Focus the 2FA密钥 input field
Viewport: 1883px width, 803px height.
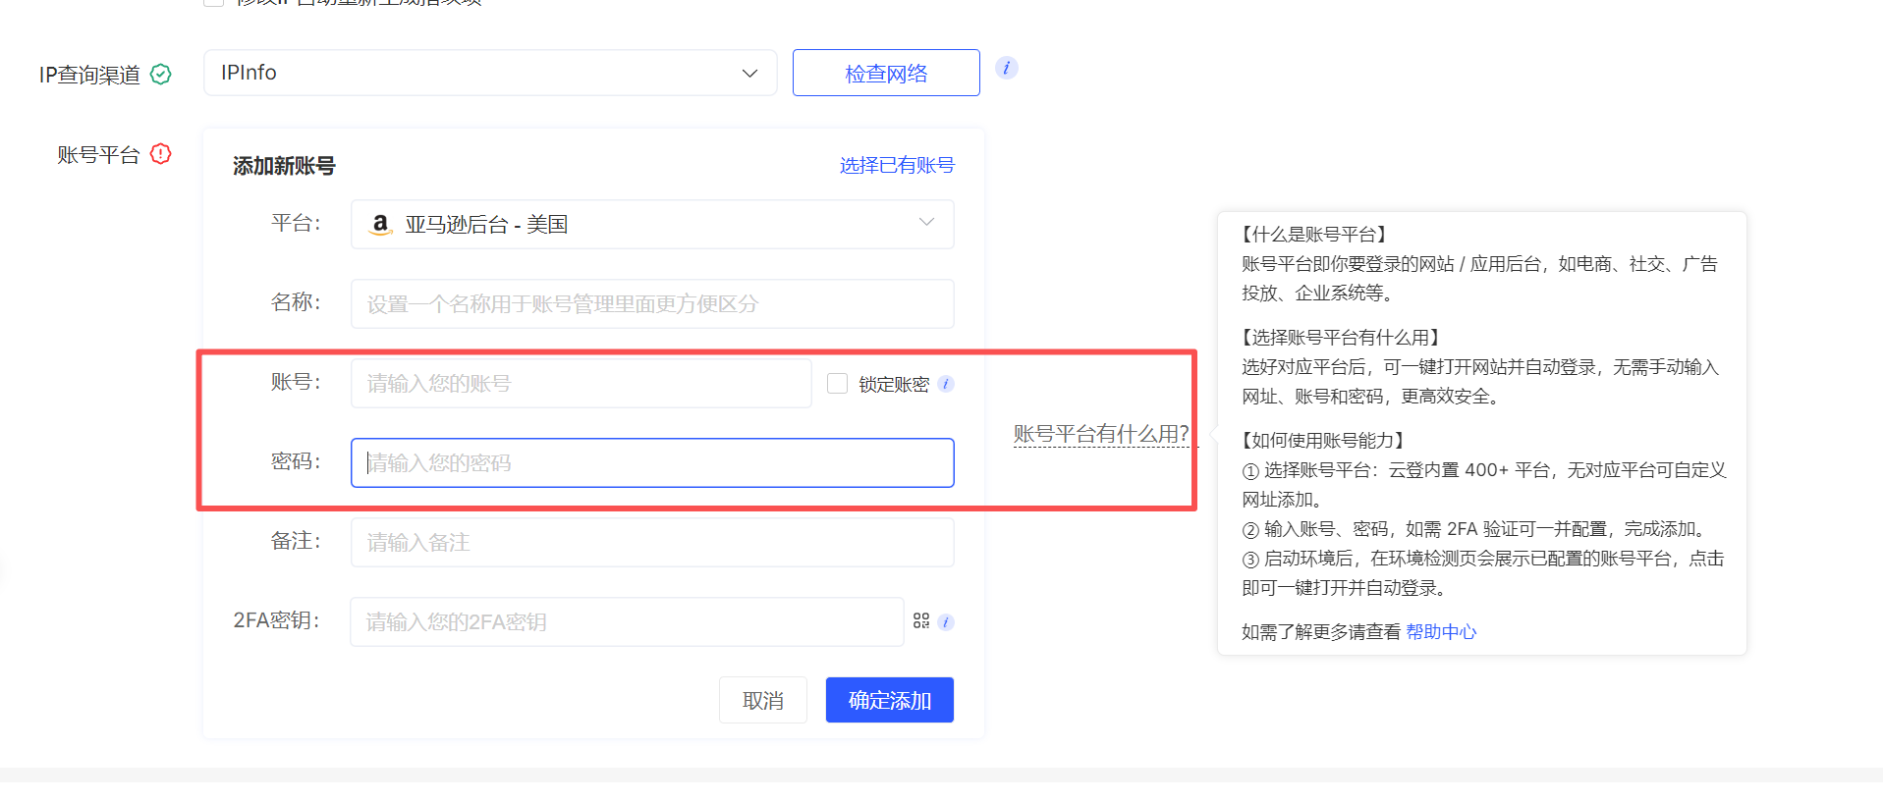[627, 622]
